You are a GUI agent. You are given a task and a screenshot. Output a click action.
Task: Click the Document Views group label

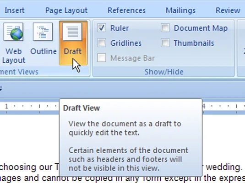[x=19, y=72]
